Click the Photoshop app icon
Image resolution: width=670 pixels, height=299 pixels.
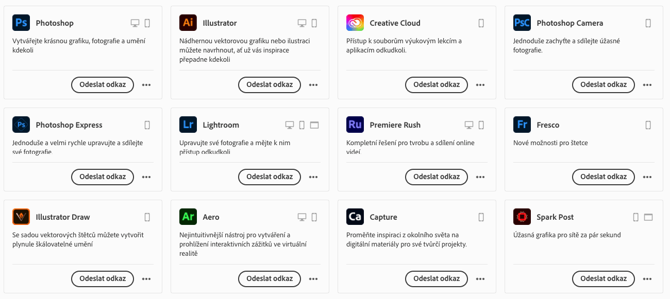pos(21,23)
